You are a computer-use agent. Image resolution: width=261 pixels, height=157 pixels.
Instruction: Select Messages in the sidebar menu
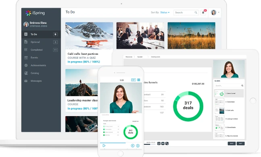(x=41, y=81)
